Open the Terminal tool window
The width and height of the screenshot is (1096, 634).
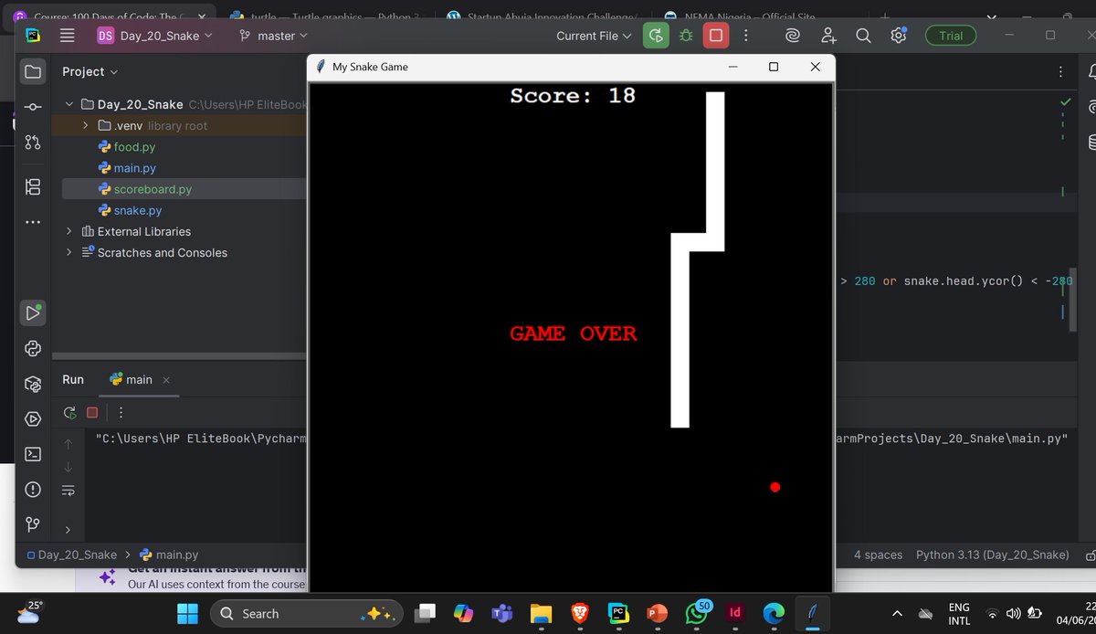pyautogui.click(x=33, y=454)
